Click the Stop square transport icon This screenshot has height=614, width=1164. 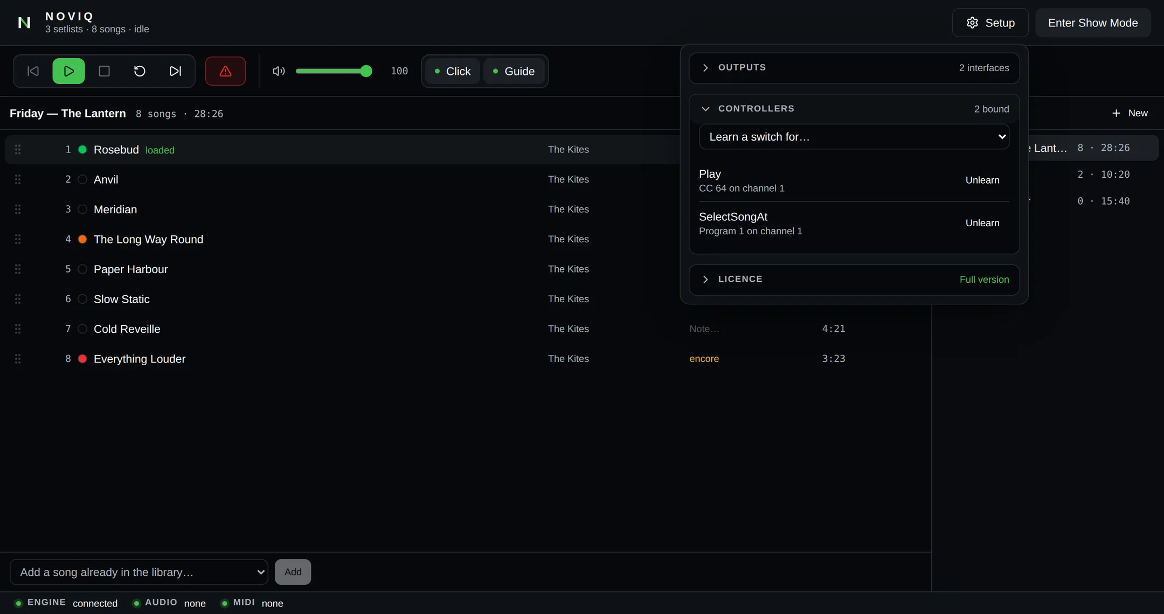tap(104, 71)
